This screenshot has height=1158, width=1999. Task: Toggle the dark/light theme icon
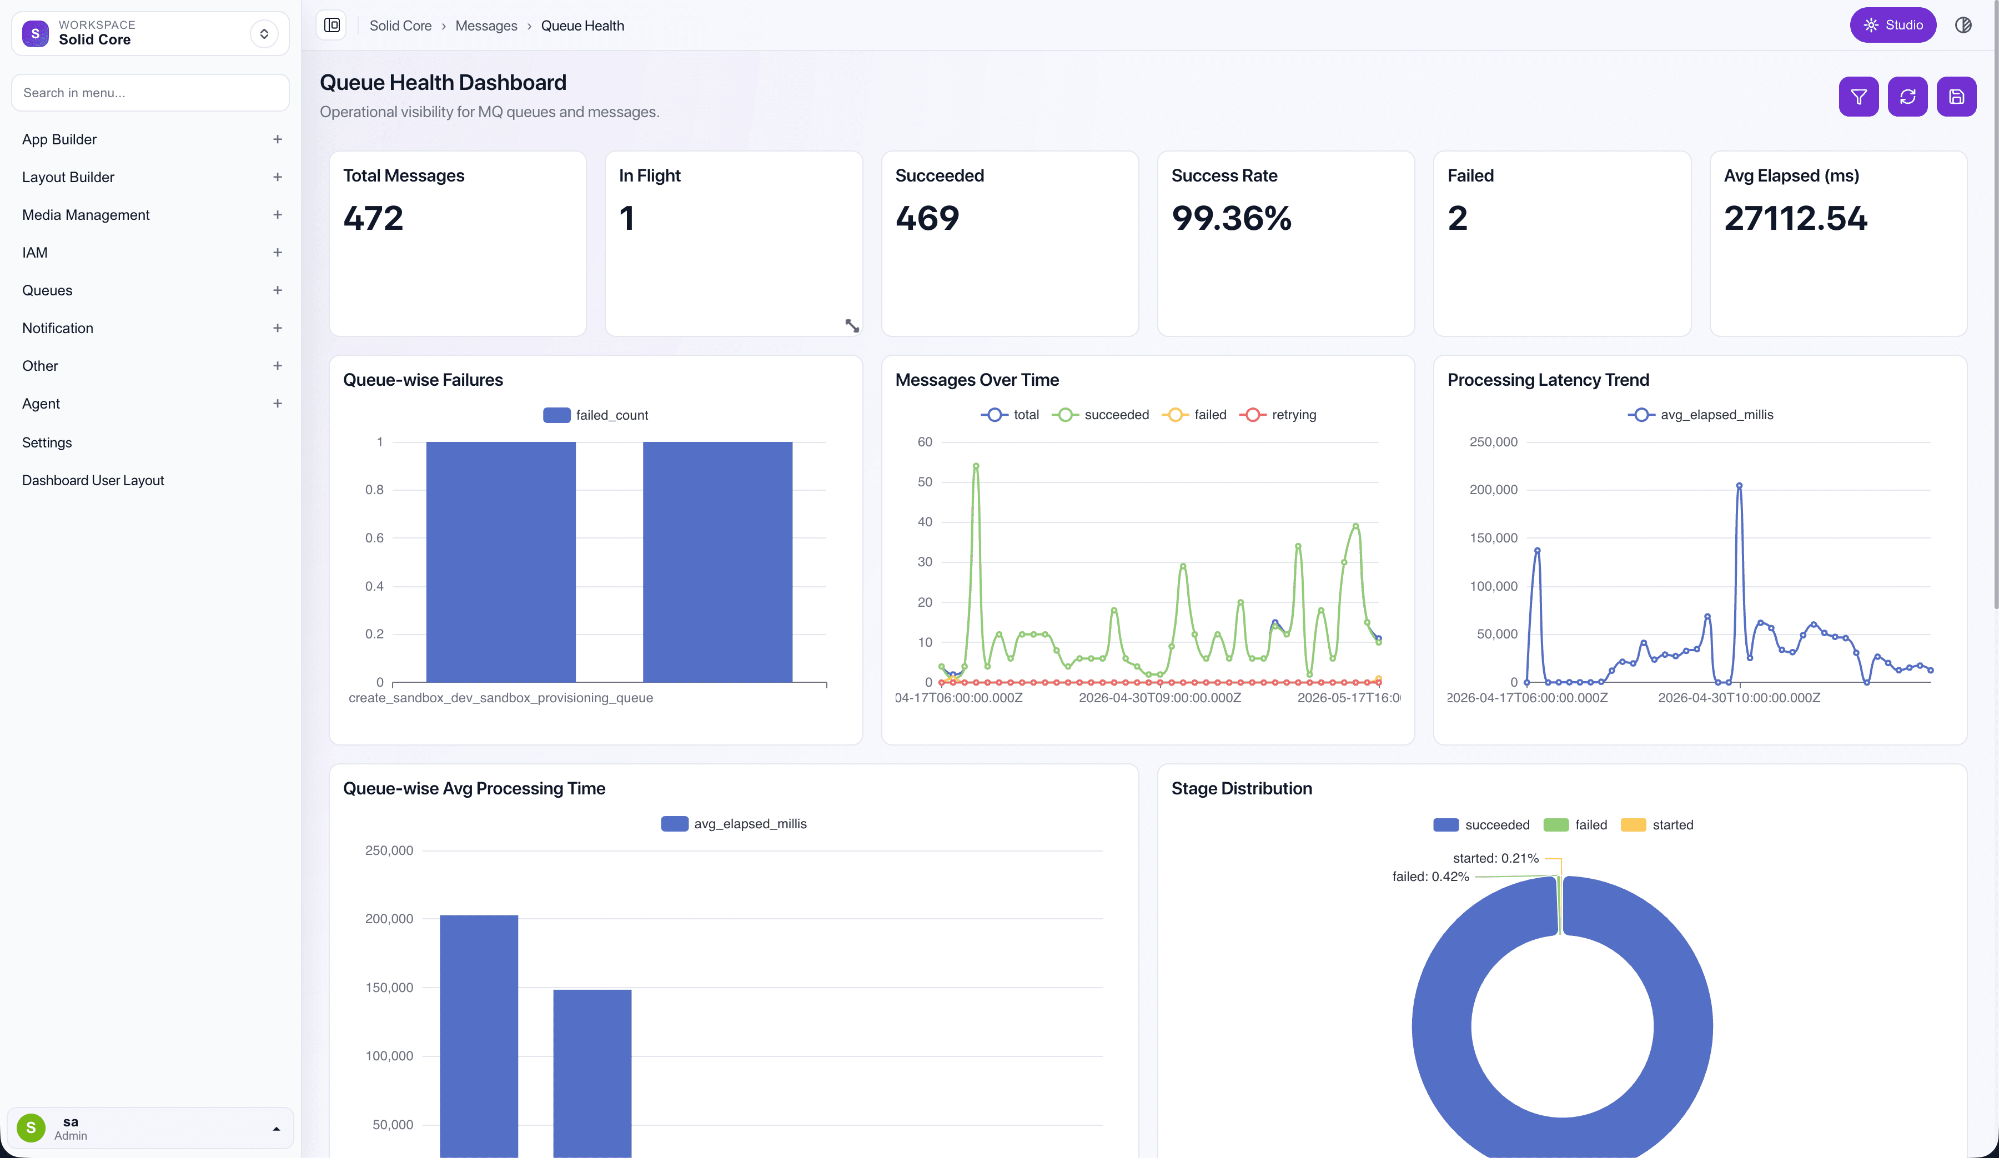(1963, 26)
